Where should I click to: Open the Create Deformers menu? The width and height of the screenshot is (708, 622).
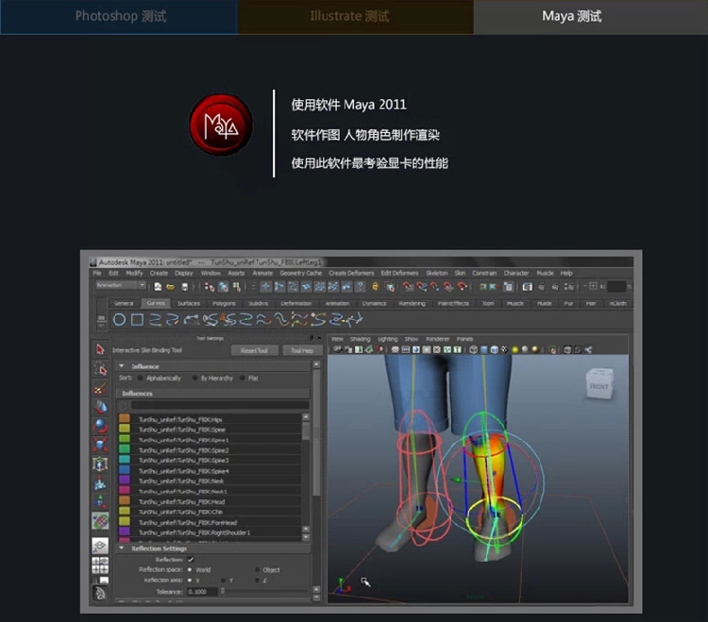point(351,273)
